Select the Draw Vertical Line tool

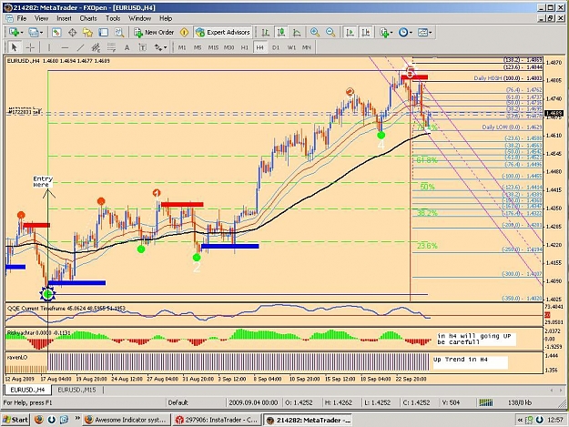(49, 47)
